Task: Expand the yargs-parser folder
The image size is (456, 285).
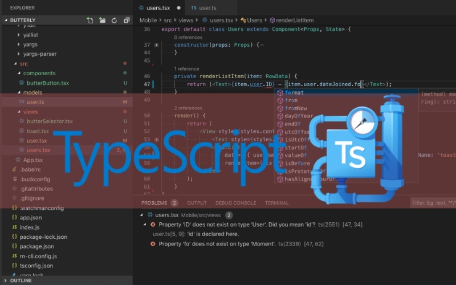Action: point(19,54)
